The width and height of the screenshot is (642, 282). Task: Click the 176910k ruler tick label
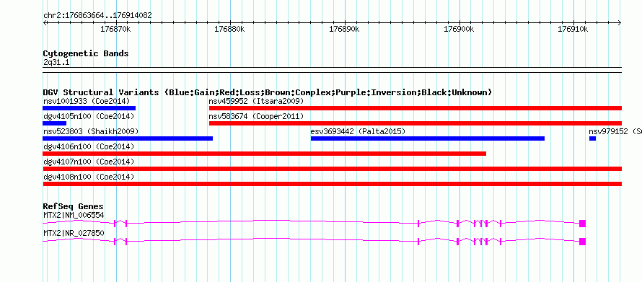(x=573, y=30)
